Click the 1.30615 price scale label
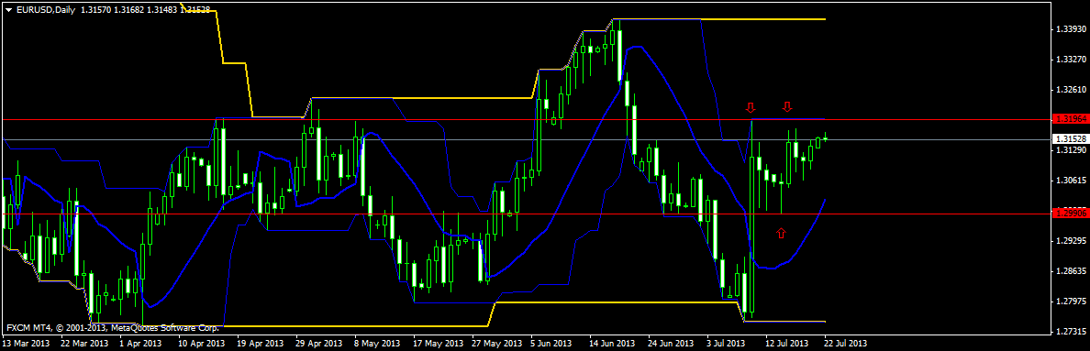 pos(1069,181)
